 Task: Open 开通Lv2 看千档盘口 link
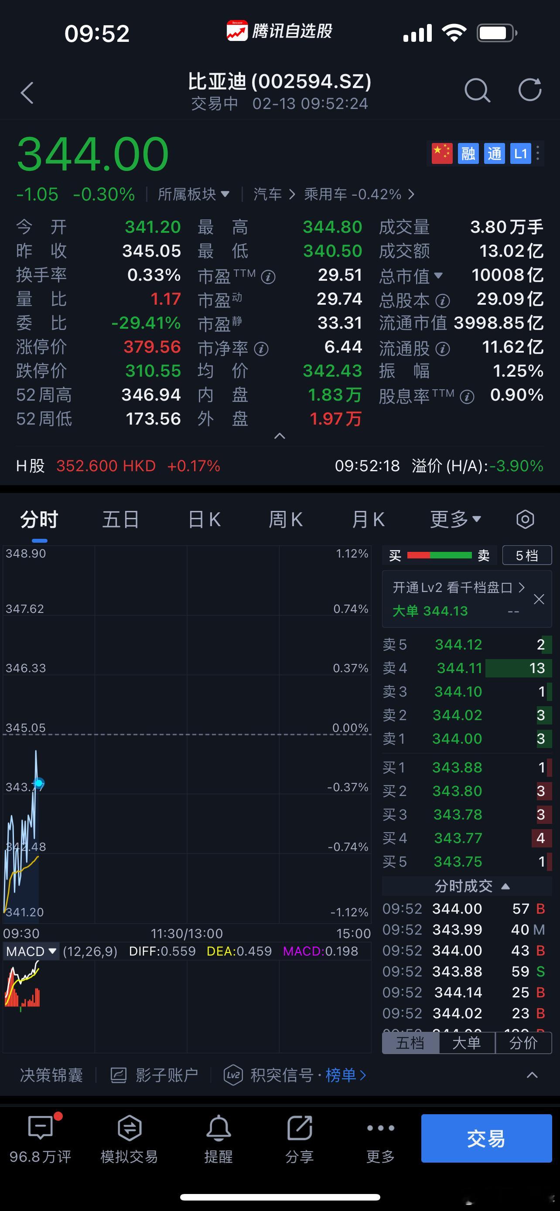click(x=458, y=587)
